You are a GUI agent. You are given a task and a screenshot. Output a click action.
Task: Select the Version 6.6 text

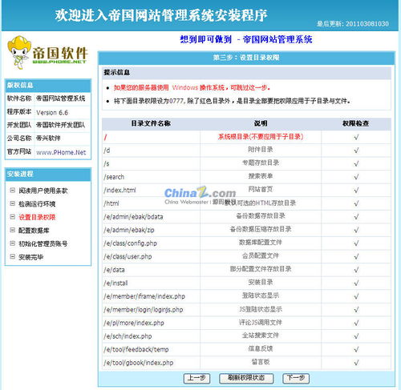[x=52, y=113]
